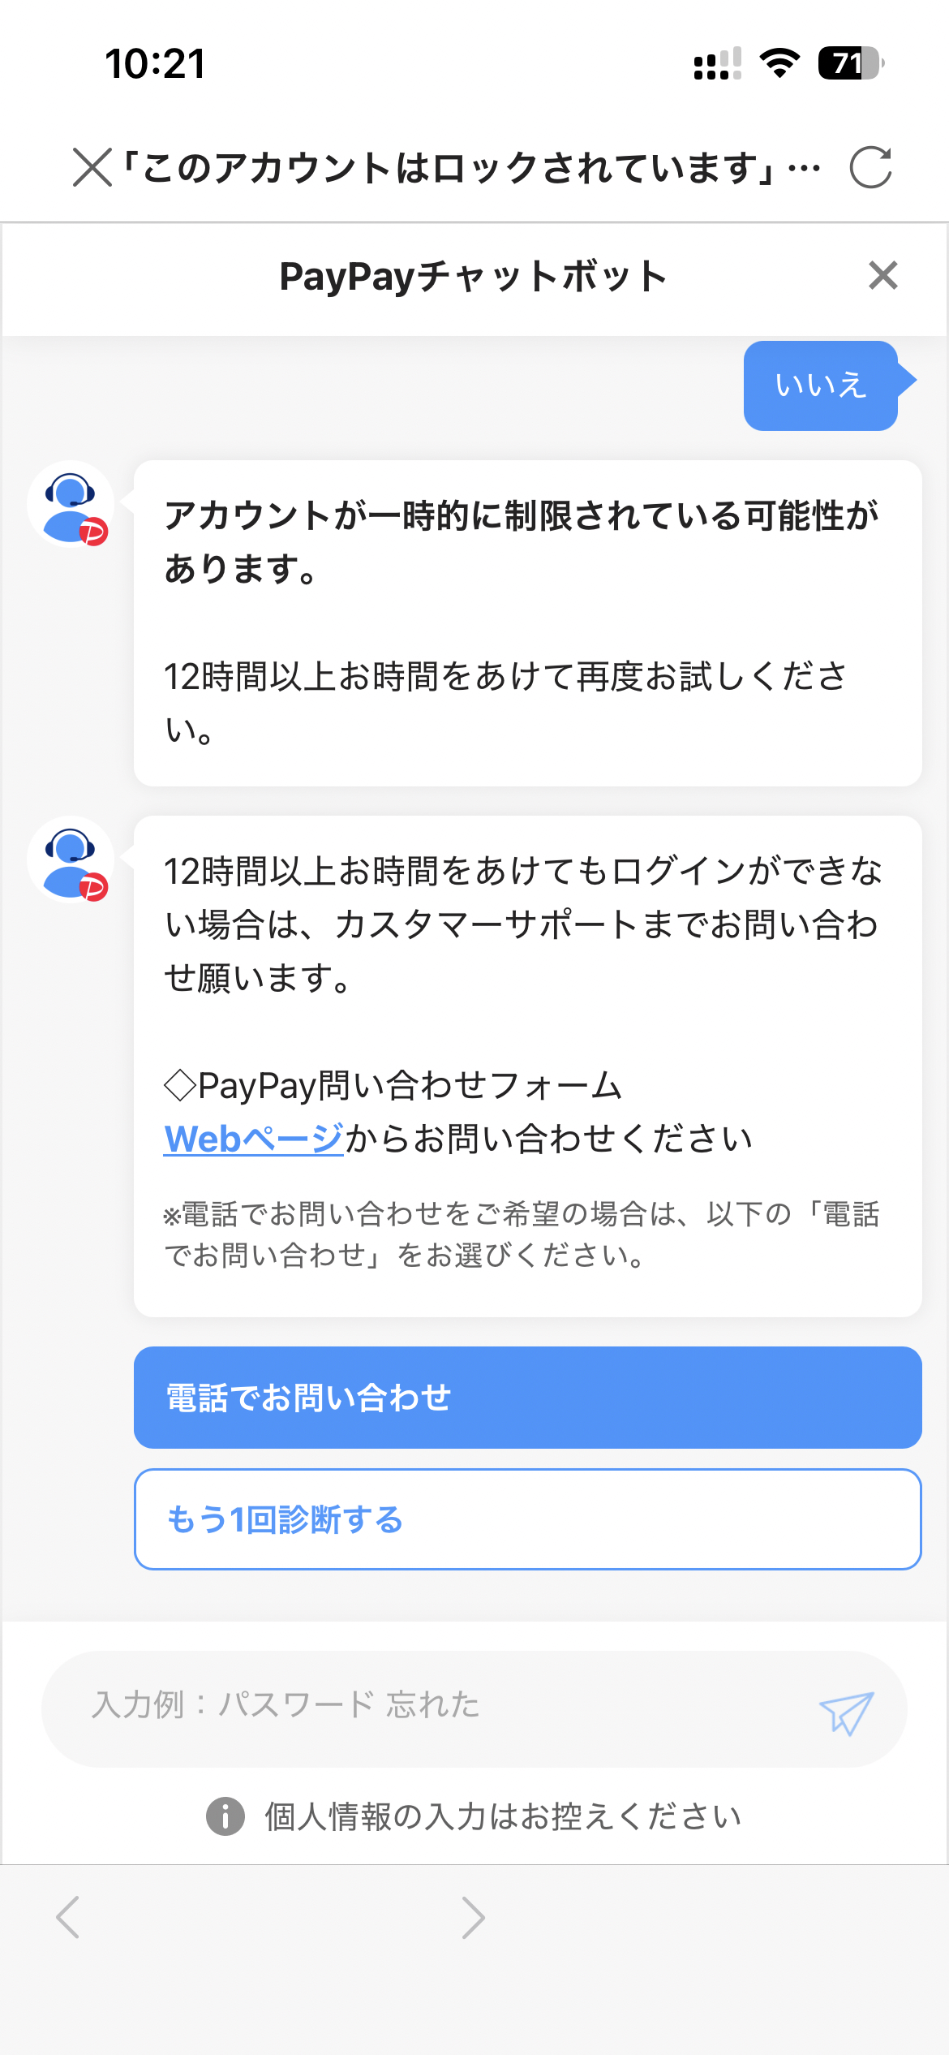The height and width of the screenshot is (2055, 949).
Task: Close the in-app browser page
Action: [92, 168]
